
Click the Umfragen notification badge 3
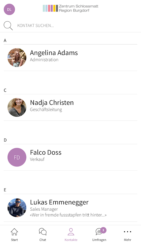pos(103,230)
